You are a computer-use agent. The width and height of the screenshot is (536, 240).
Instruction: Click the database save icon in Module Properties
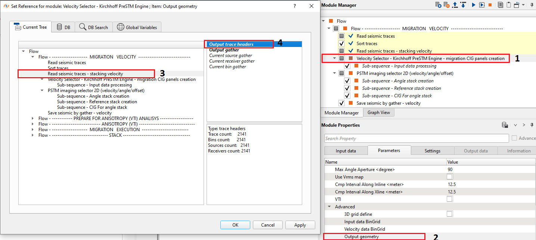pyautogui.click(x=505, y=125)
